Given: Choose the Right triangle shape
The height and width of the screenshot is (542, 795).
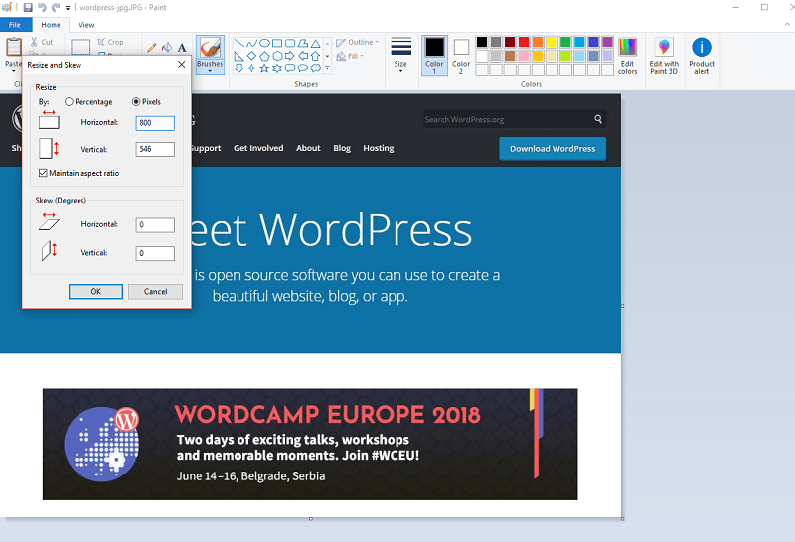Looking at the screenshot, I should (x=239, y=56).
